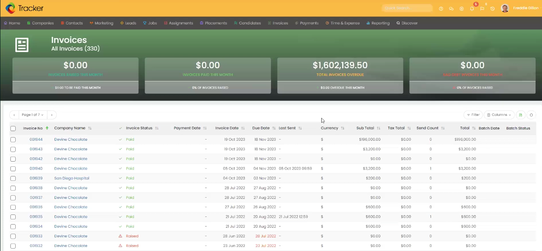
Task: Export invoices with the green spreadsheet icon
Action: 521,115
